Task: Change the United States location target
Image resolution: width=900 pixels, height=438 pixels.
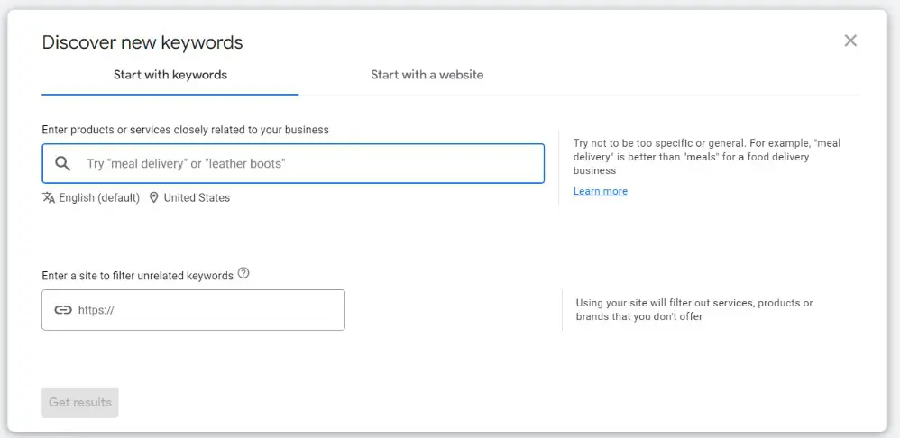Action: coord(197,197)
